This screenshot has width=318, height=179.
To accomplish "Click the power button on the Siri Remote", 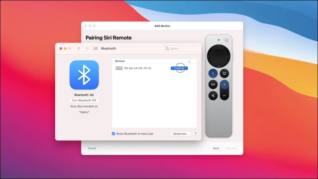I will pyautogui.click(x=227, y=40).
